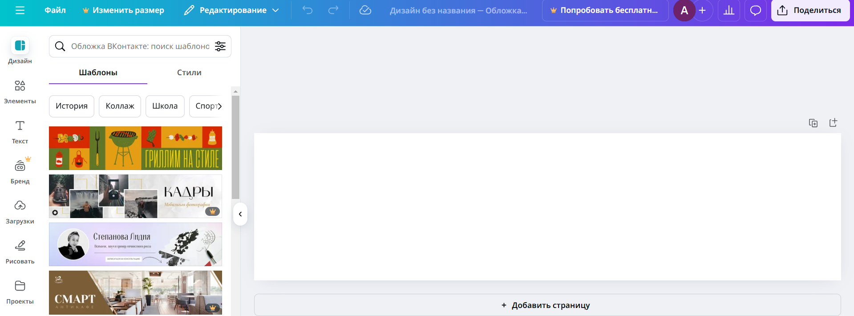Open search filters slider icon
The width and height of the screenshot is (854, 316).
point(220,46)
